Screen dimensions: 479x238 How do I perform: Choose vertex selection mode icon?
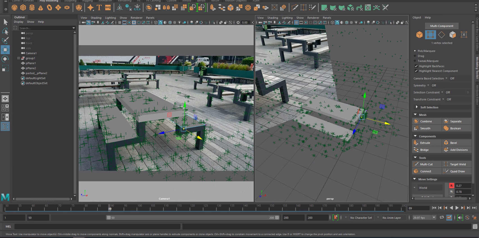430,35
